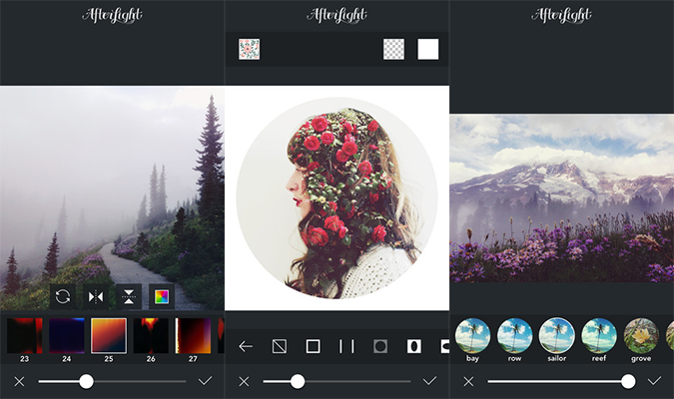Select the 'reef' filter preset
The width and height of the screenshot is (674, 399).
point(599,335)
